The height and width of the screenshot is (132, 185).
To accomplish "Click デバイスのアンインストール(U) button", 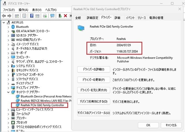I will [94, 113].
